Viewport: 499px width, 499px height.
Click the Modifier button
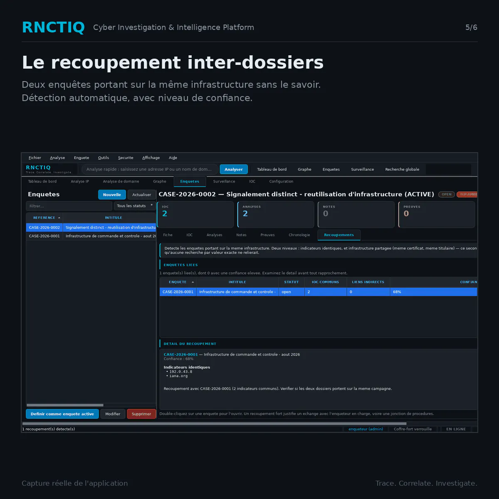pyautogui.click(x=113, y=414)
